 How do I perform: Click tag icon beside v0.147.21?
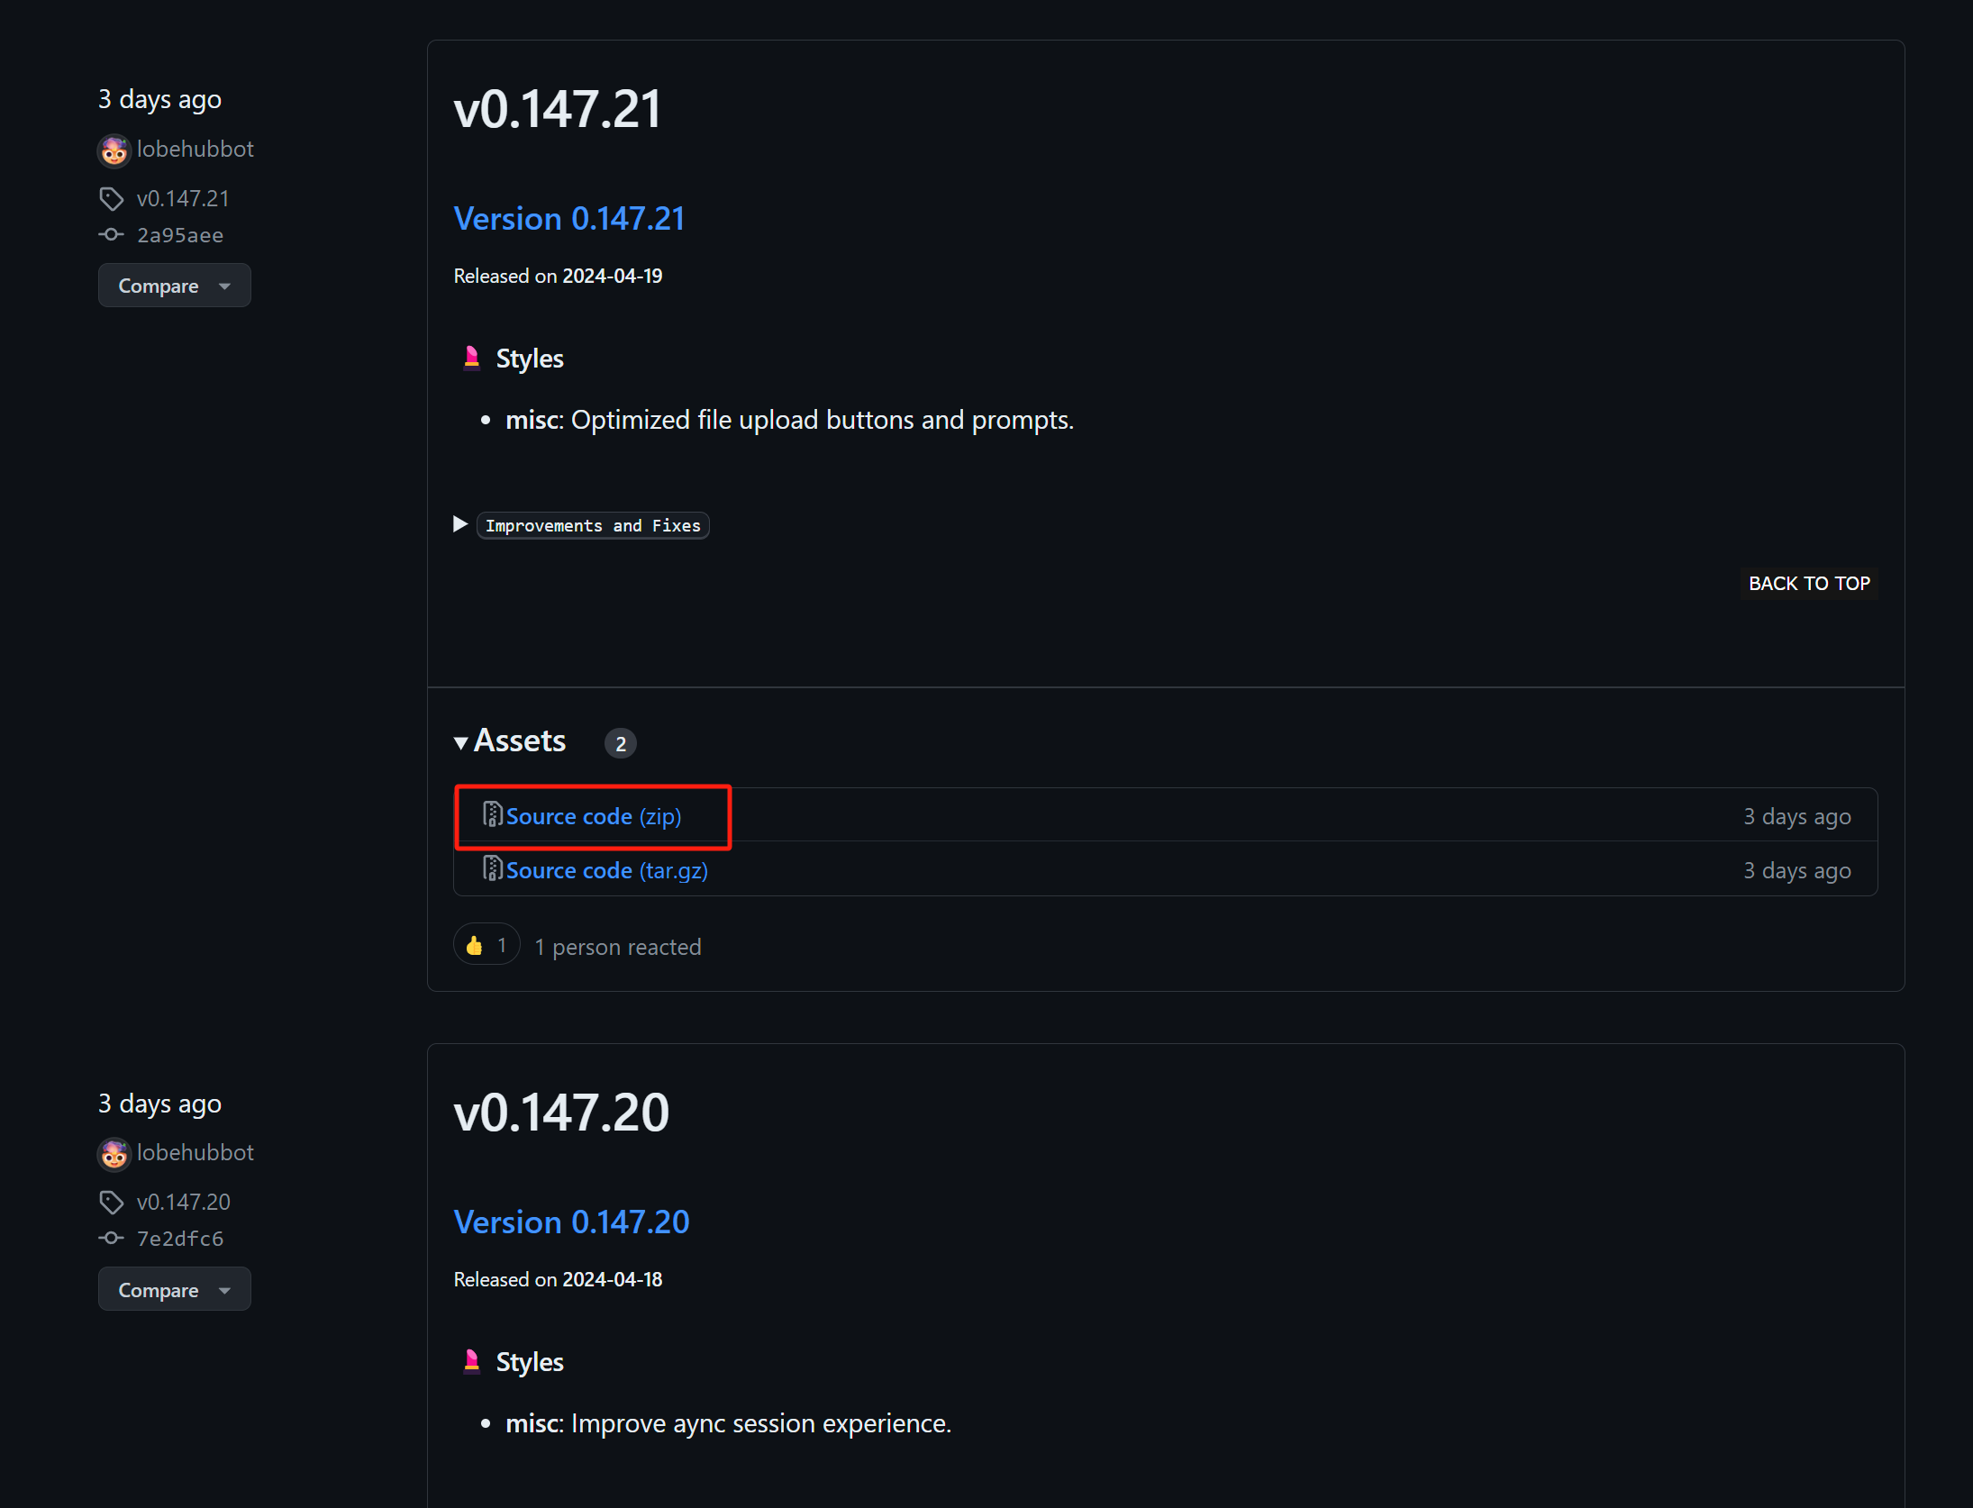pos(111,198)
